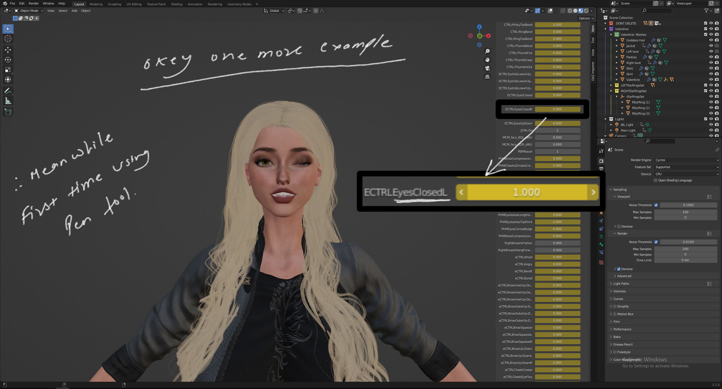722x389 pixels.
Task: Switch perspective/orthographic via grid icon
Action: (487, 77)
